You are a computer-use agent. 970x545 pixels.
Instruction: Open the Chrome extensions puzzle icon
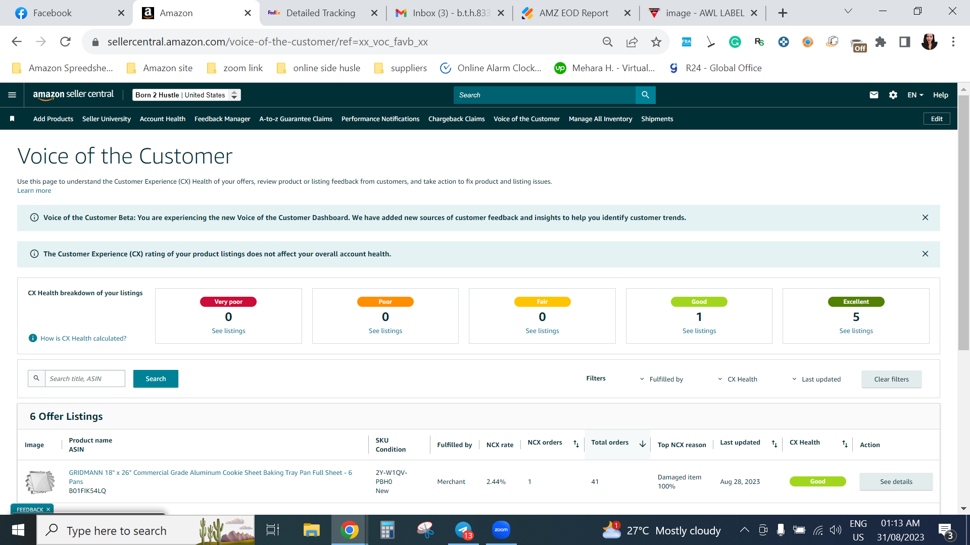(881, 42)
